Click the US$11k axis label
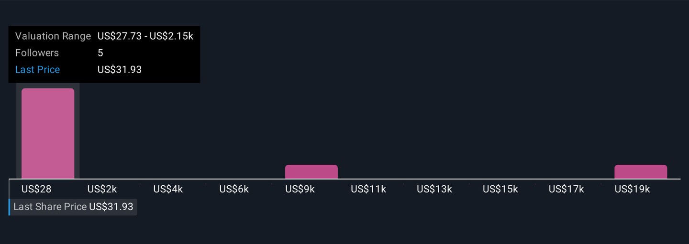The width and height of the screenshot is (689, 244). pos(368,189)
